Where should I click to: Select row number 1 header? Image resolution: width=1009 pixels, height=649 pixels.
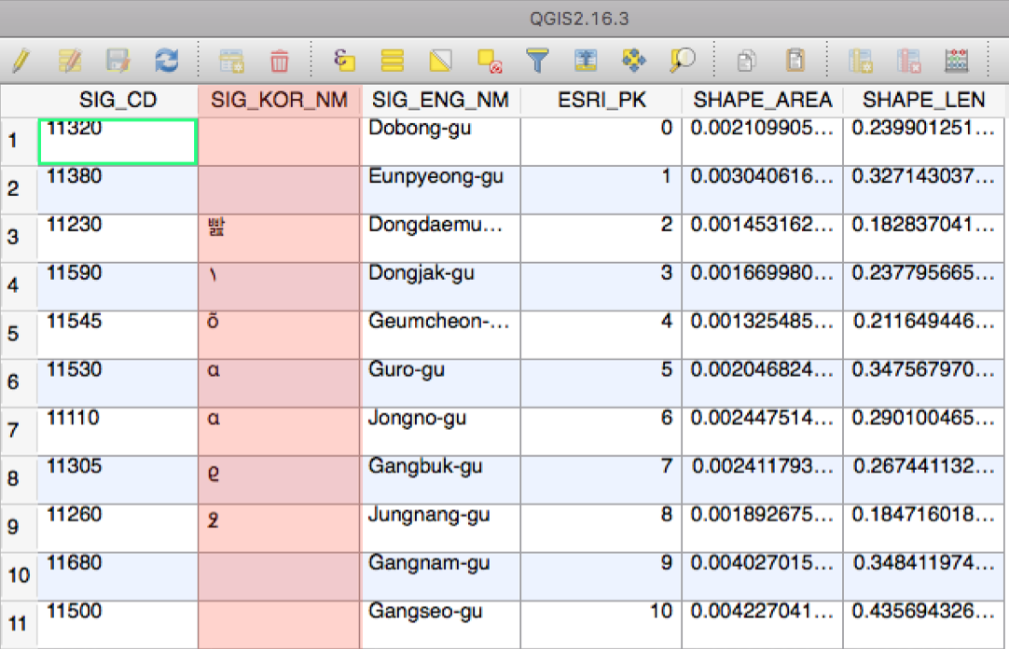(x=19, y=141)
